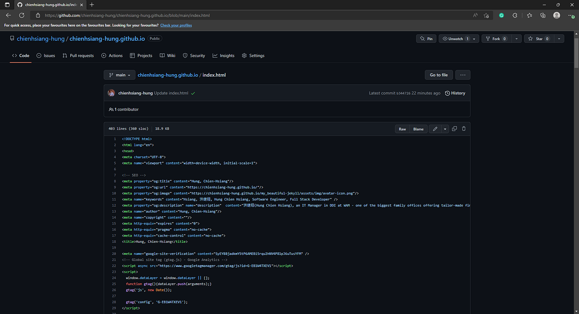
Task: Edit this file with the pencil icon
Action: (x=435, y=129)
